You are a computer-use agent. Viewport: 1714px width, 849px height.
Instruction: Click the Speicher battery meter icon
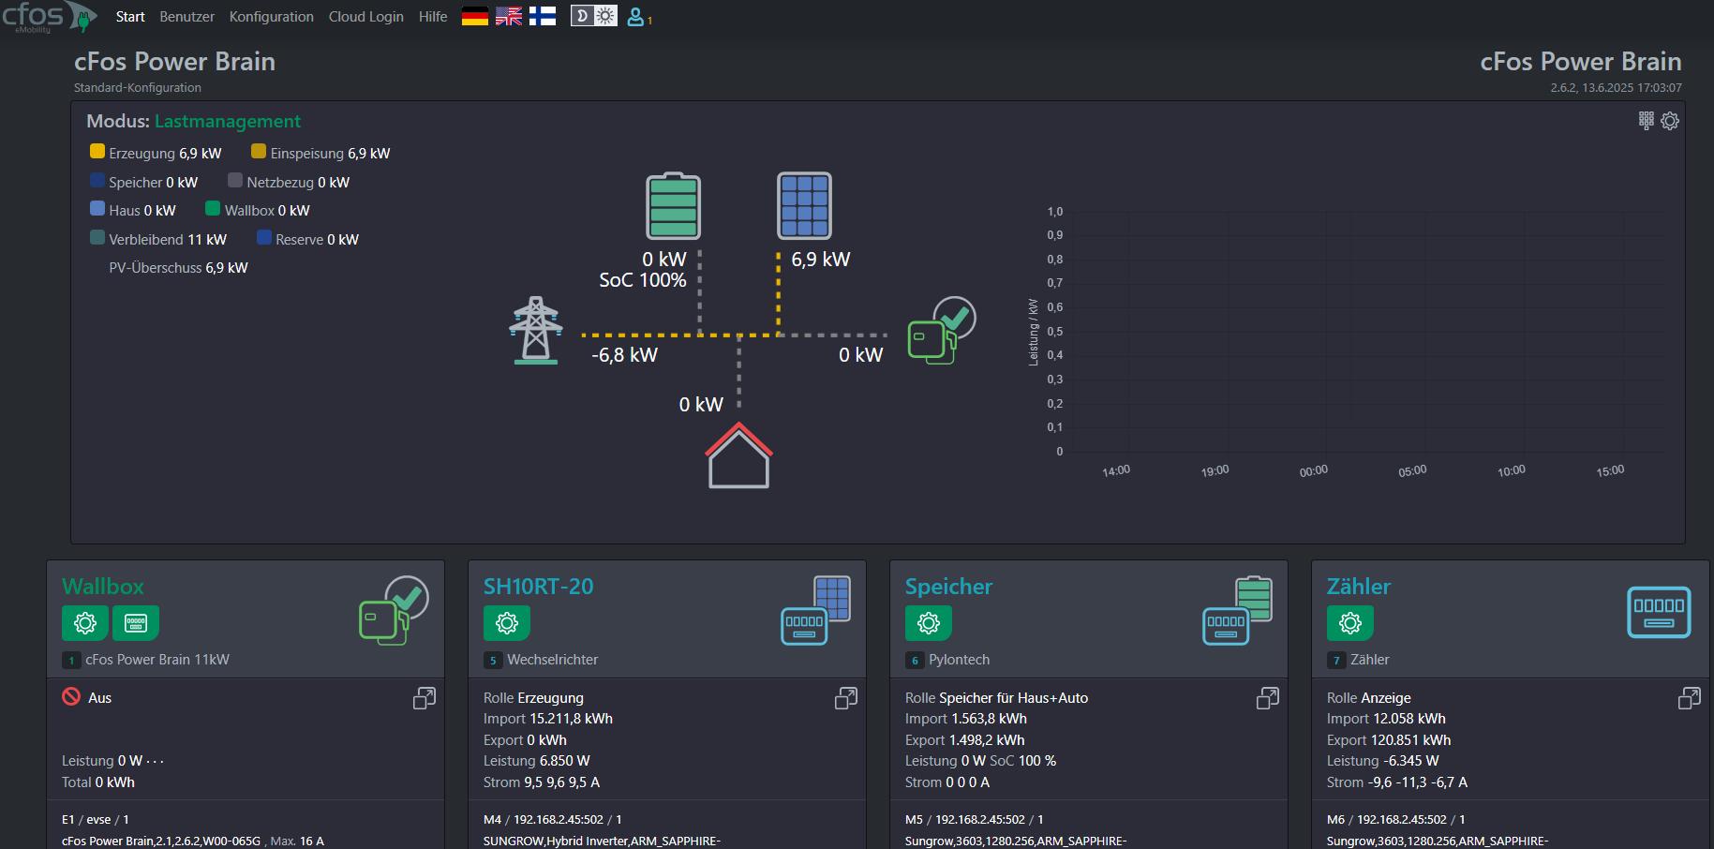point(1238,610)
